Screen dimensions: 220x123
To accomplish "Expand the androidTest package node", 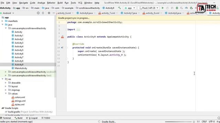I will point(6,72).
